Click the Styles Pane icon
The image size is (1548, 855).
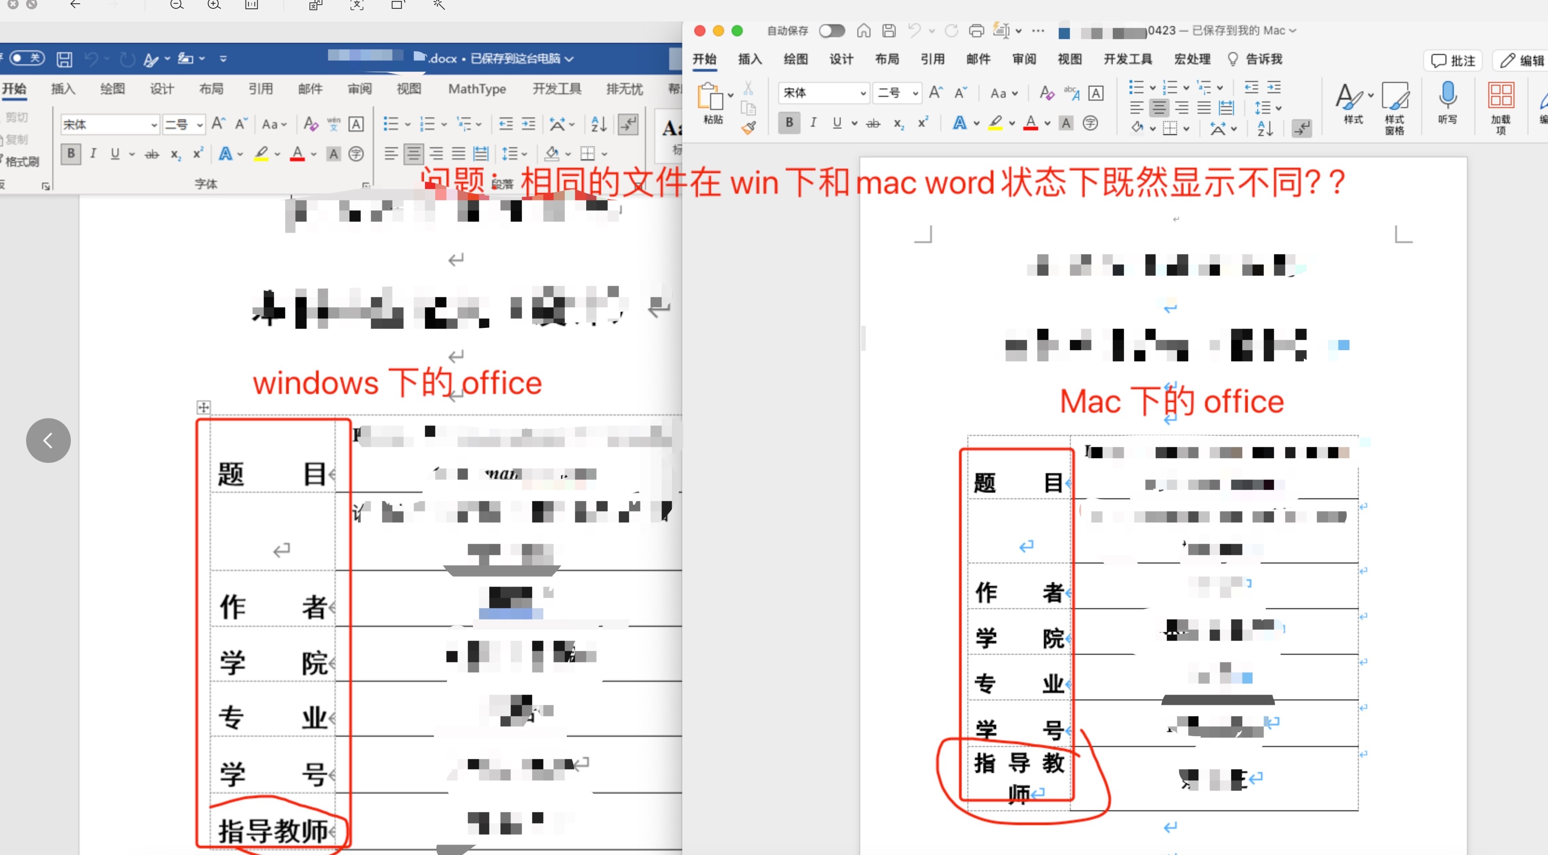1394,96
